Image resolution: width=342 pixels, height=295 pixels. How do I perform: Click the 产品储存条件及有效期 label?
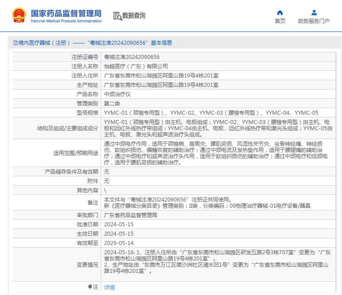(71, 172)
